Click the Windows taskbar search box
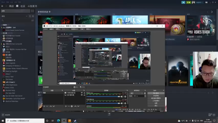This screenshot has width=218, height=123. pos(25,121)
